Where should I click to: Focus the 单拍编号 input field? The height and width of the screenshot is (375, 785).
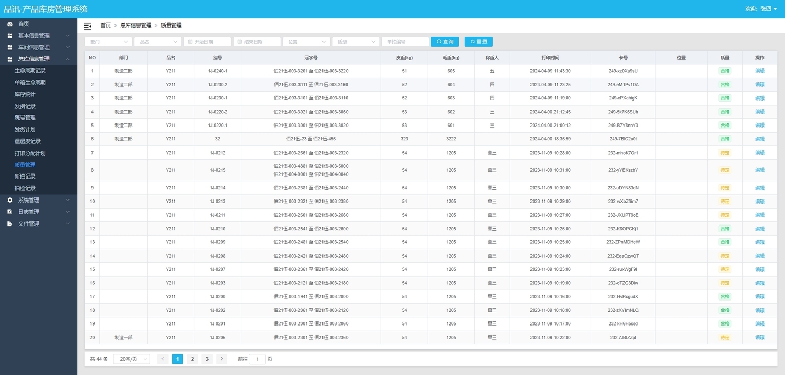(x=405, y=42)
